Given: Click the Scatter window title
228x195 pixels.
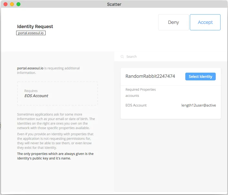Looking at the screenshot, I should tap(114, 4).
